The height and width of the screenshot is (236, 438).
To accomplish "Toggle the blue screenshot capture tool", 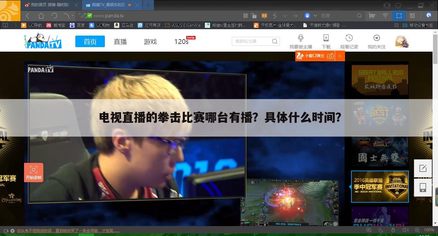I will [x=399, y=15].
